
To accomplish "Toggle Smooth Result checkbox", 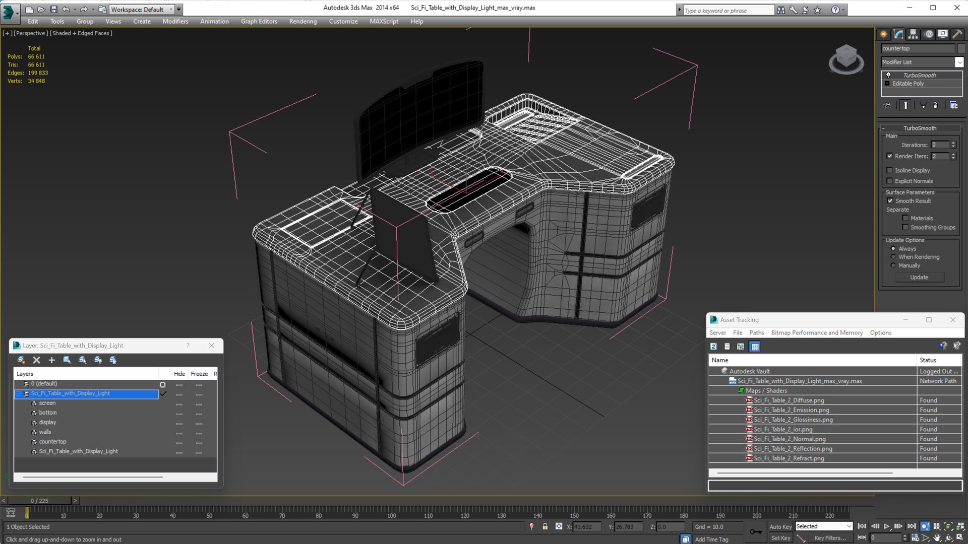I will tap(890, 201).
